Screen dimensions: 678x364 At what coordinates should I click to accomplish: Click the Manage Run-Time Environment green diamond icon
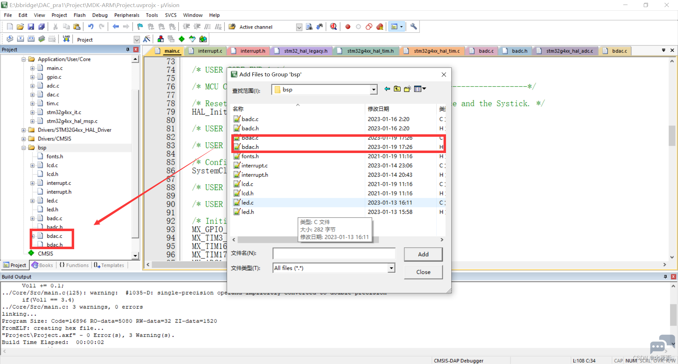pyautogui.click(x=182, y=39)
